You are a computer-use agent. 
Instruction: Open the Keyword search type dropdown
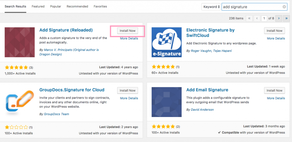(211, 7)
